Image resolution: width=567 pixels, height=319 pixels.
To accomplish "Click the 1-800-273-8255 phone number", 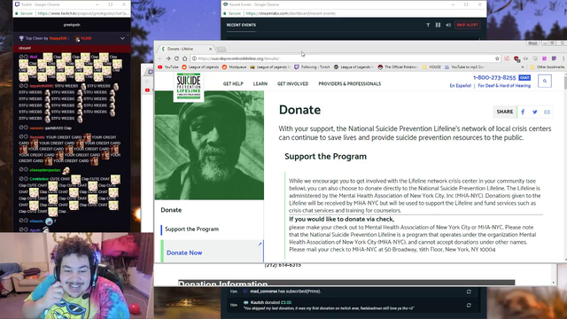I will point(494,77).
